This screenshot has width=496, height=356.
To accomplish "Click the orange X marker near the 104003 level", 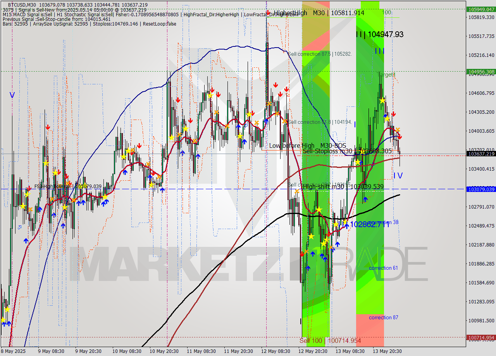I will [x=398, y=129].
